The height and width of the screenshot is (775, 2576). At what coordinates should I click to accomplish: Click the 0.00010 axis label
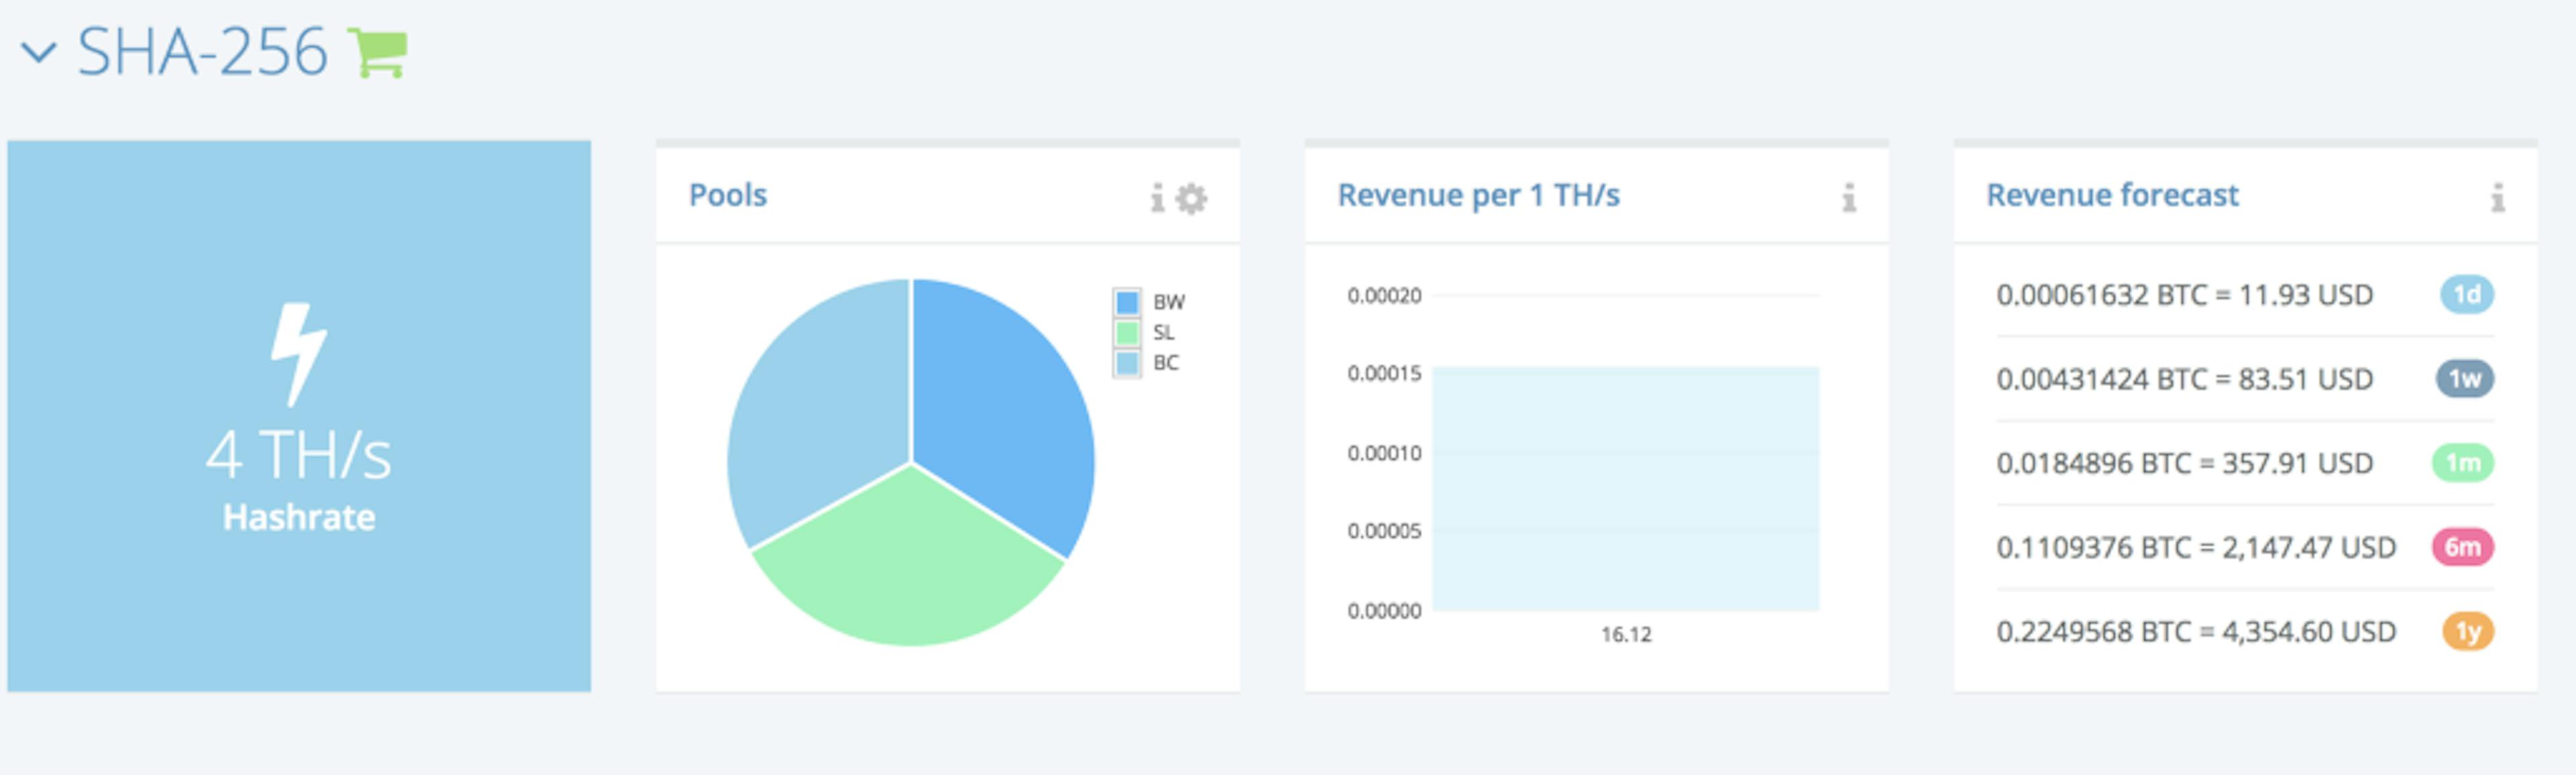1384,453
